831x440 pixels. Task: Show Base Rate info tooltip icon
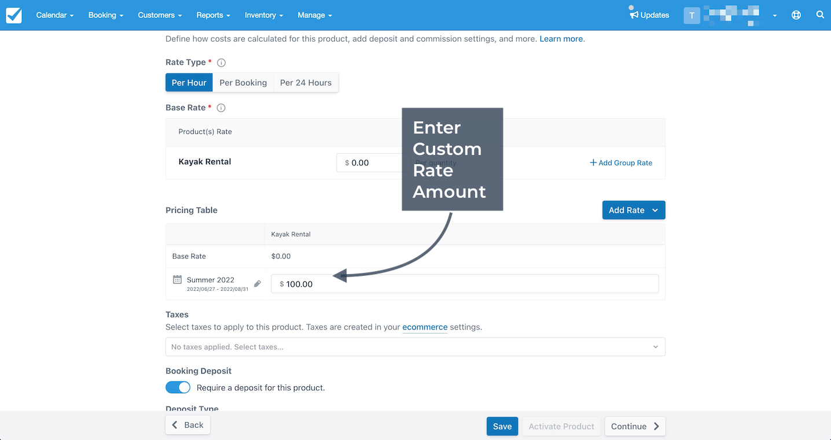coord(221,108)
